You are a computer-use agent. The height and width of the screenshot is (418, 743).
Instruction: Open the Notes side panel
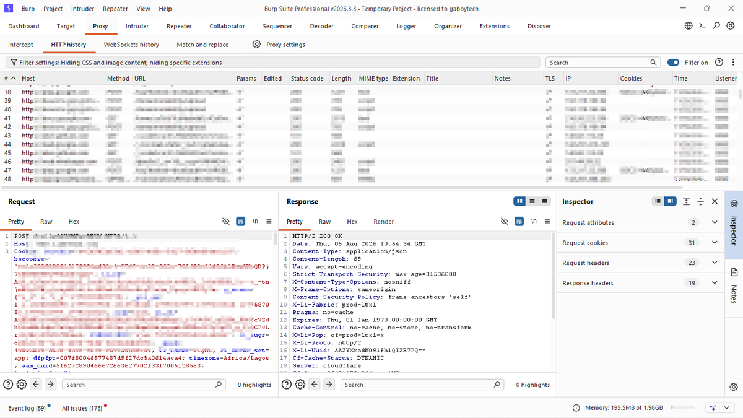[734, 285]
